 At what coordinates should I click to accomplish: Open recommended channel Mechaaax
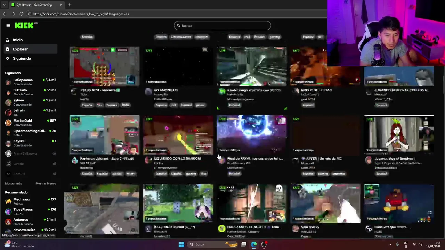tap(31, 201)
